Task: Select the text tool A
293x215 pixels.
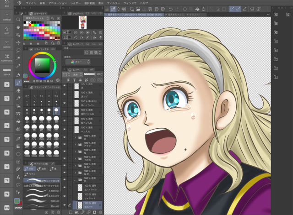Action: click(18, 177)
